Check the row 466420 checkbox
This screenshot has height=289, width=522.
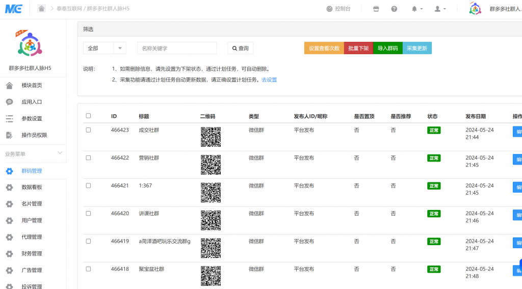(88, 214)
